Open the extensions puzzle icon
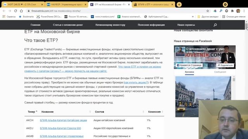The image size is (248, 139). pos(232,11)
